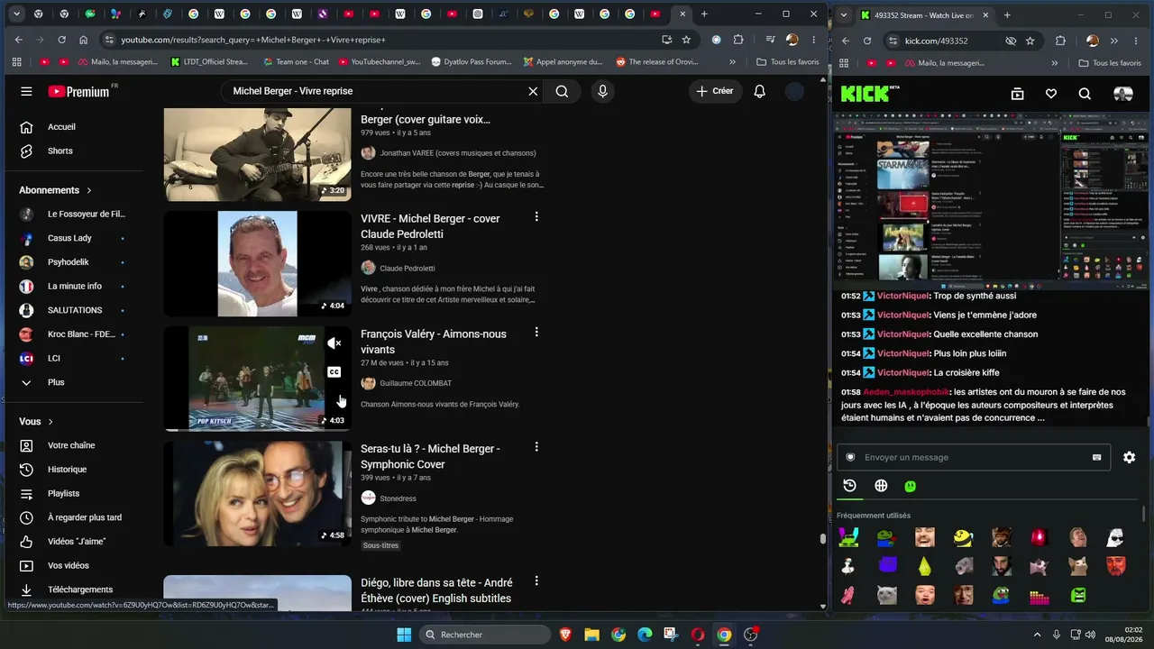Viewport: 1154px width, 649px height.
Task: Expand subscriptions list with Plus
Action: 74,382
